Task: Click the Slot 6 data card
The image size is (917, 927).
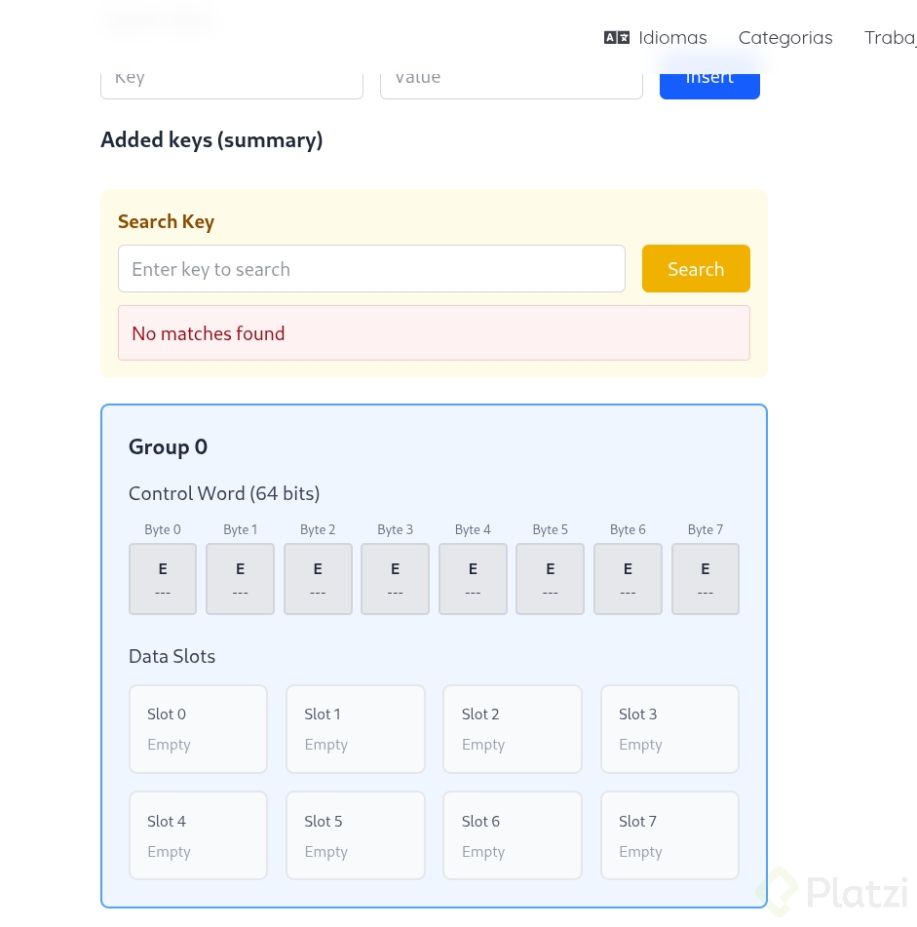Action: (x=513, y=835)
